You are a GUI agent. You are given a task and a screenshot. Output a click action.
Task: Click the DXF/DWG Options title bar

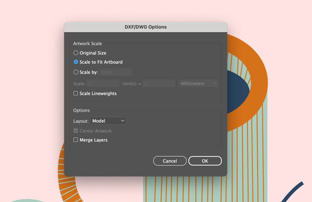[145, 27]
